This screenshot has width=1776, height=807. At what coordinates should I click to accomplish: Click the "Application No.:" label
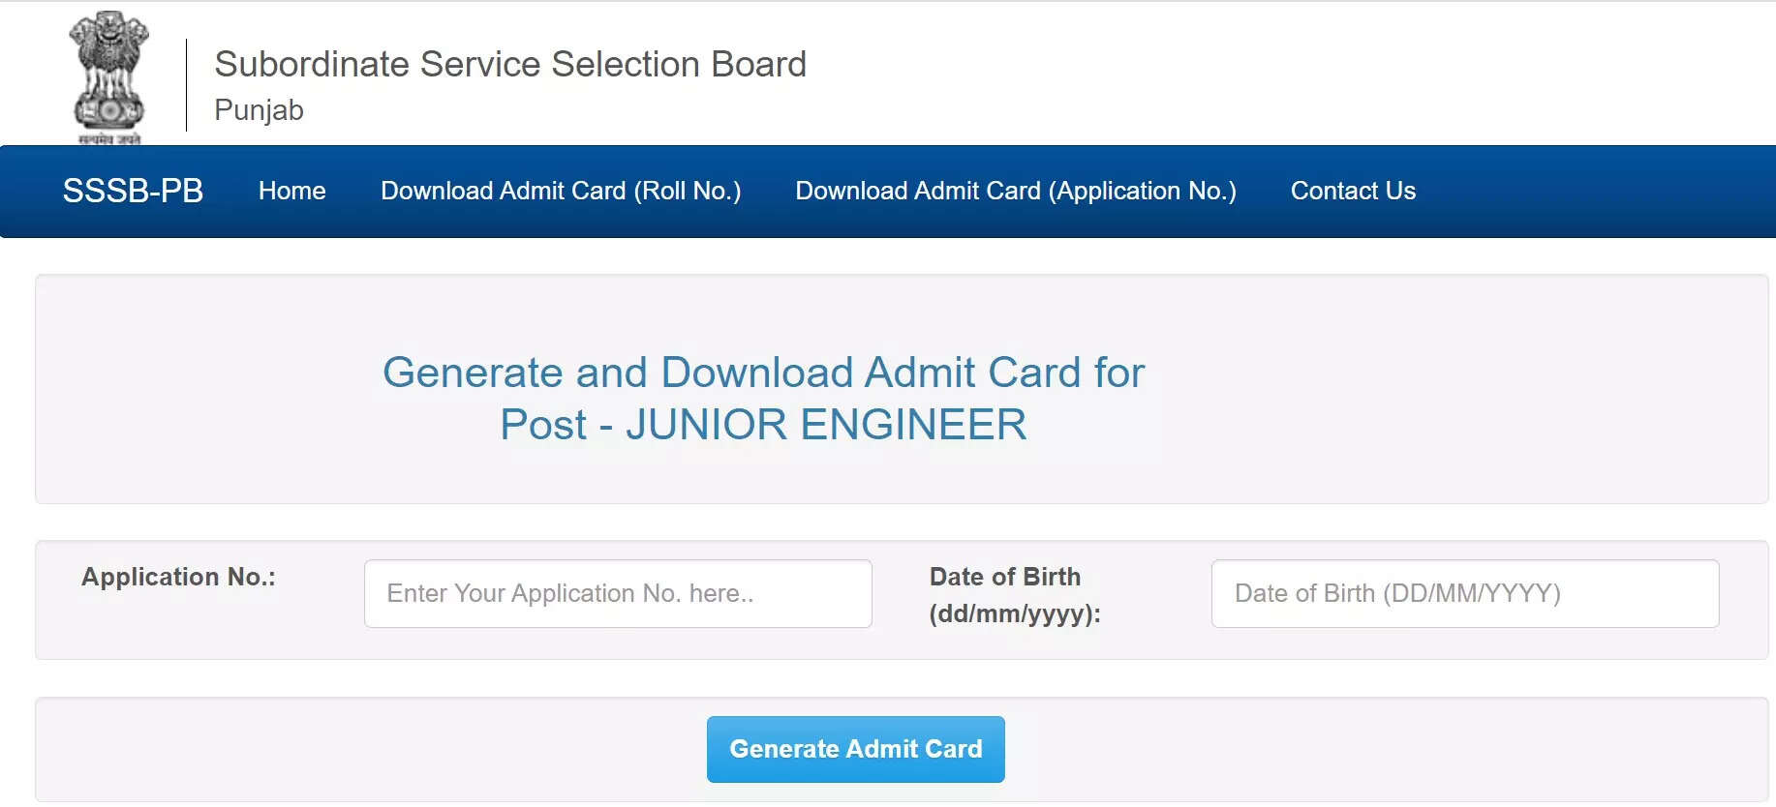(x=178, y=577)
